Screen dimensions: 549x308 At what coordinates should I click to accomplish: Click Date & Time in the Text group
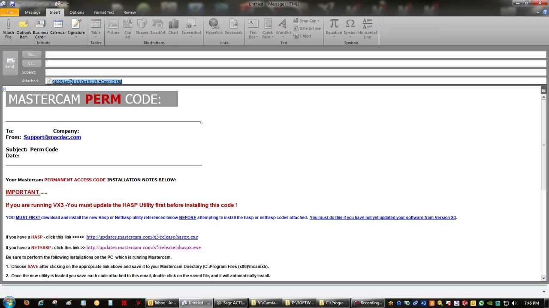coord(307,28)
